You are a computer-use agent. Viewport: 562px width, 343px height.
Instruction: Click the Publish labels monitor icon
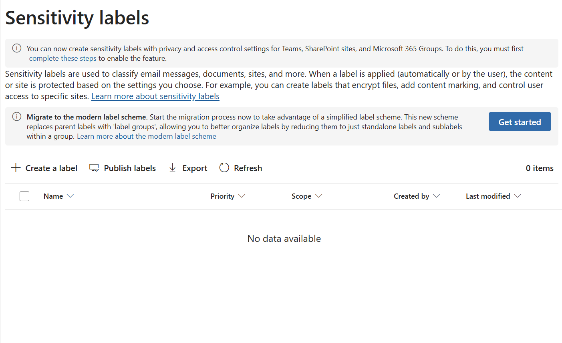94,168
